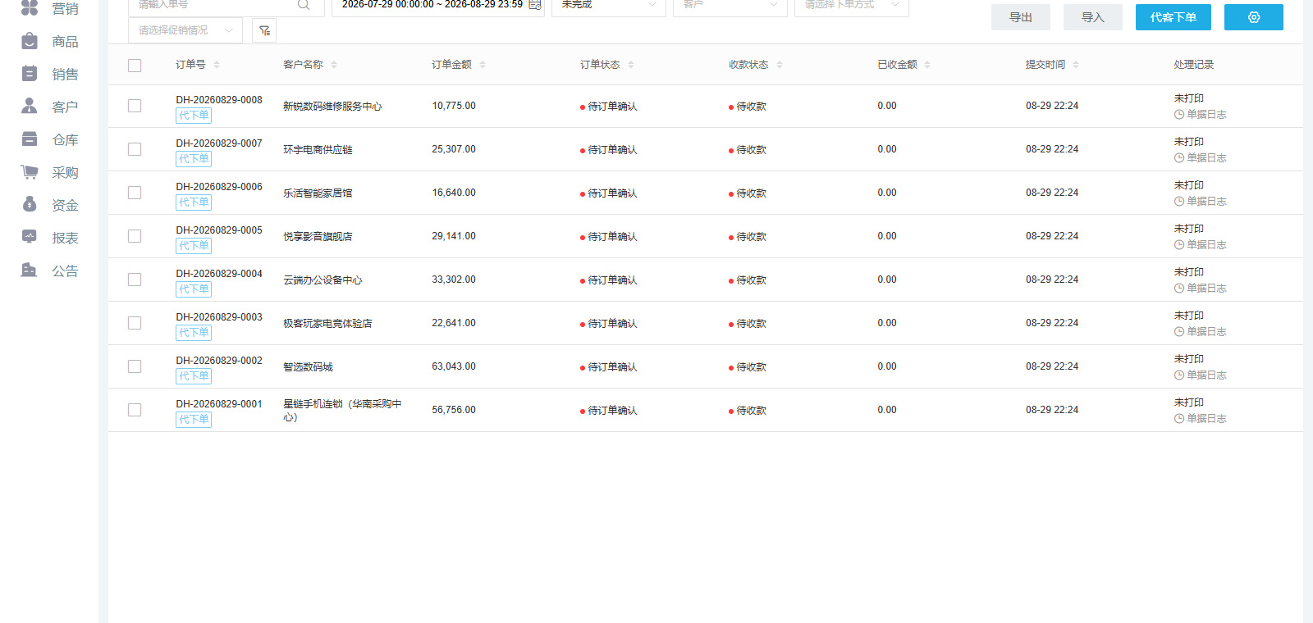
Task: Open order link DH-20260829-0003
Action: (x=219, y=317)
